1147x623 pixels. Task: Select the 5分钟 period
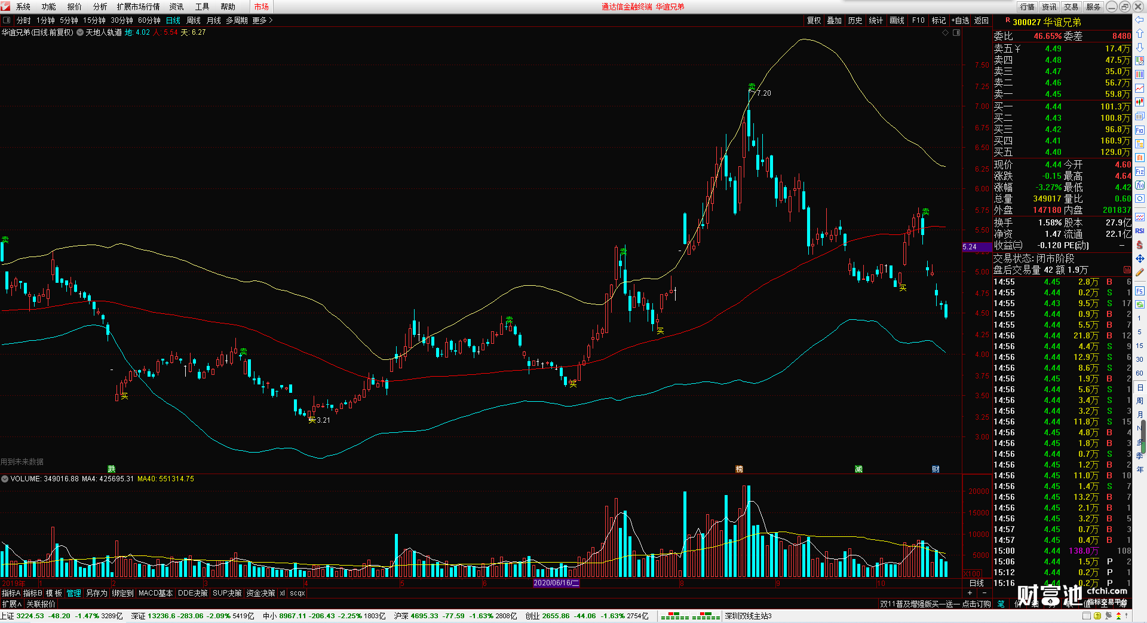69,20
